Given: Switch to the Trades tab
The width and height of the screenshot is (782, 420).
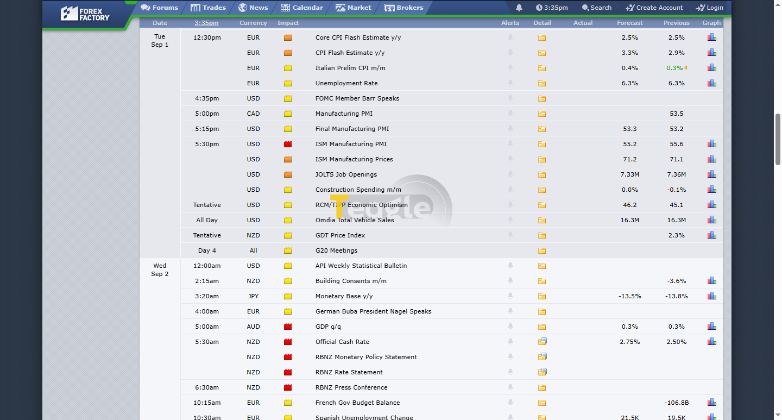Looking at the screenshot, I should pyautogui.click(x=209, y=8).
